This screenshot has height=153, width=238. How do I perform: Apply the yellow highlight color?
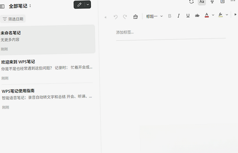pos(221,15)
